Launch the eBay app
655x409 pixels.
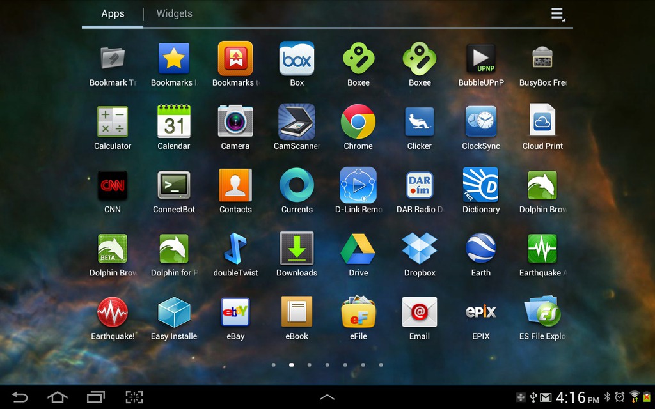235,312
